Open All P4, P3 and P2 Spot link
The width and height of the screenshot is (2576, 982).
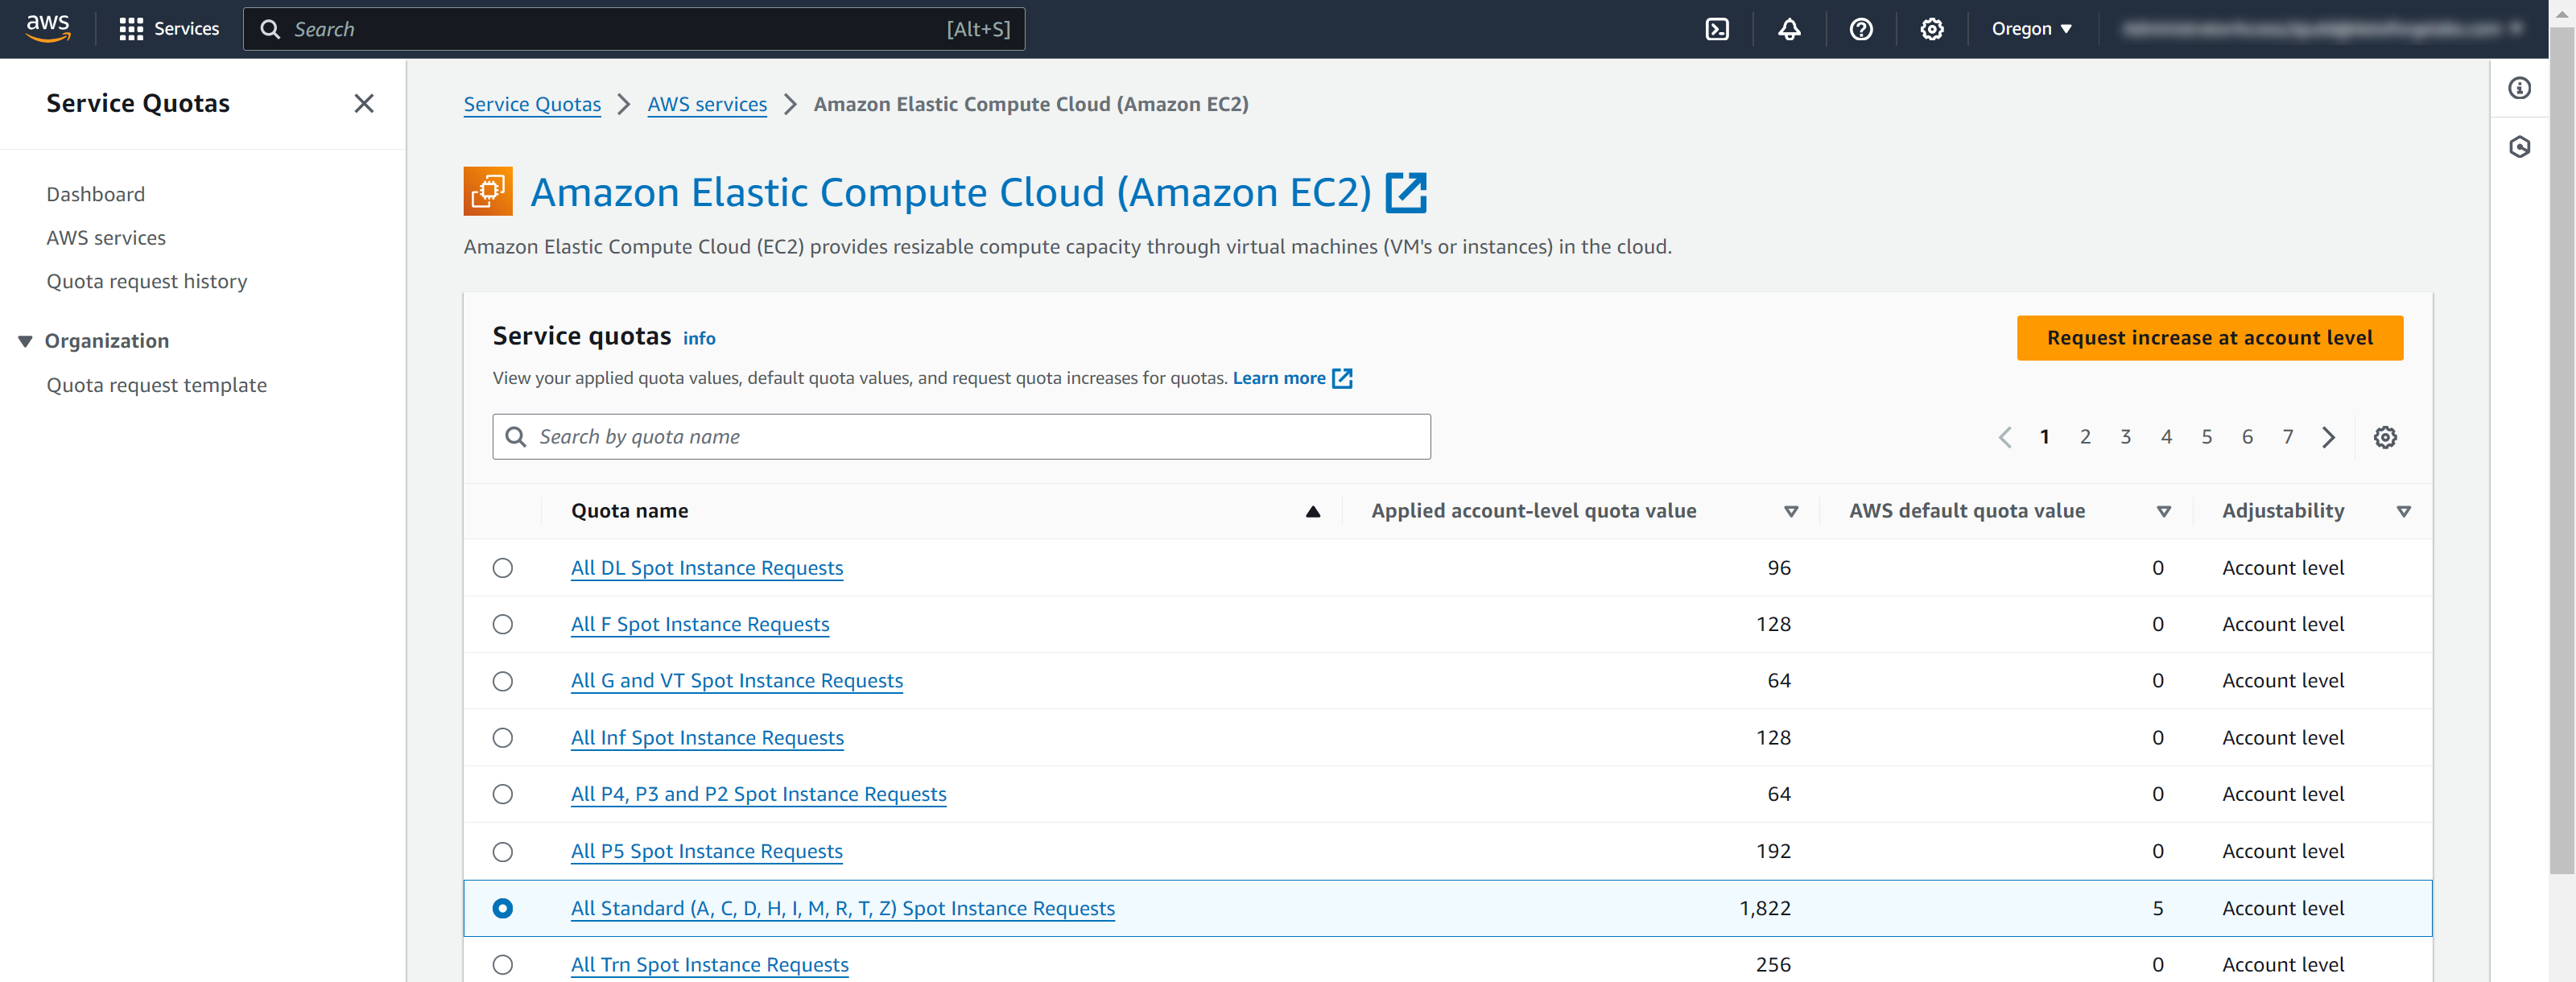click(x=758, y=794)
